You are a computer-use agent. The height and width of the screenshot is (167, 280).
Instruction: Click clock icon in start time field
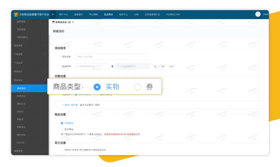pyautogui.click(x=78, y=66)
